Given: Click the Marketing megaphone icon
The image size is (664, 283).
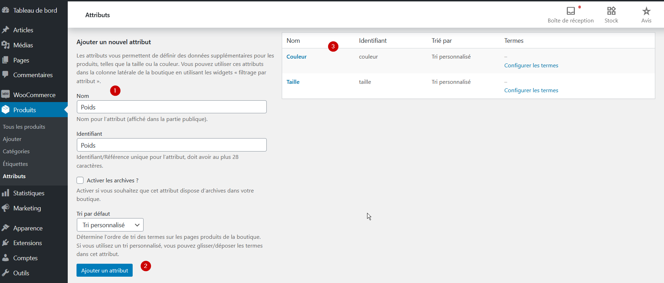Looking at the screenshot, I should [x=6, y=208].
